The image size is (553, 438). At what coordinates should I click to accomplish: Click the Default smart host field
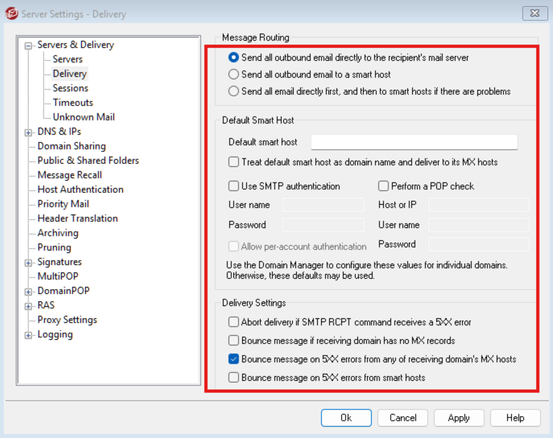click(x=414, y=142)
